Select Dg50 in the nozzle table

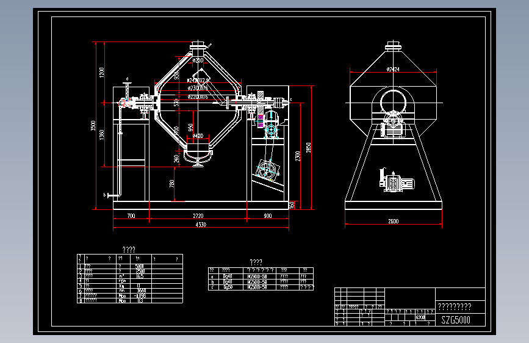click(228, 287)
